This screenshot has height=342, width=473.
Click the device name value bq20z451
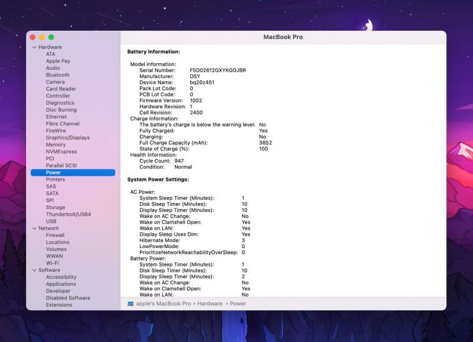pyautogui.click(x=202, y=82)
